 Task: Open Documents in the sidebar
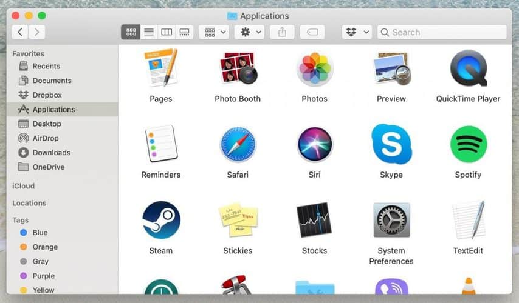point(62,81)
